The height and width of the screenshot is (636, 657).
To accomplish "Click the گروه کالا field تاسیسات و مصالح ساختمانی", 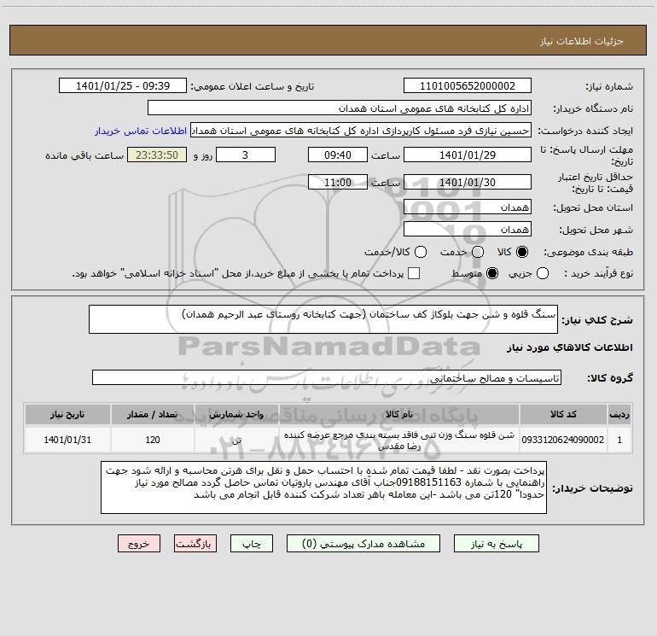I will (x=327, y=377).
